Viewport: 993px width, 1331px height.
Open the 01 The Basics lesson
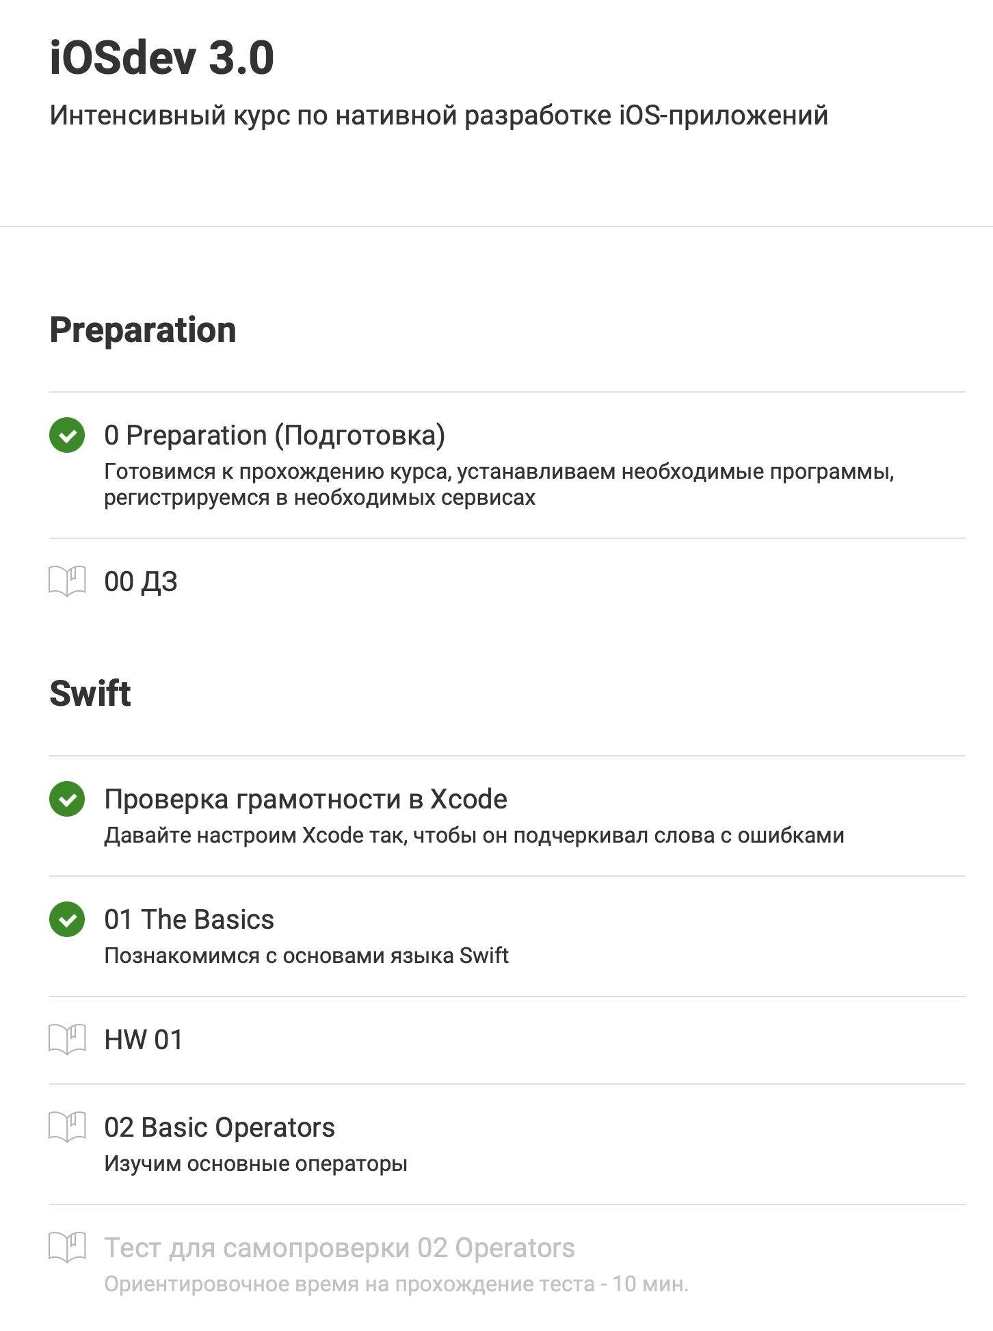(x=189, y=920)
